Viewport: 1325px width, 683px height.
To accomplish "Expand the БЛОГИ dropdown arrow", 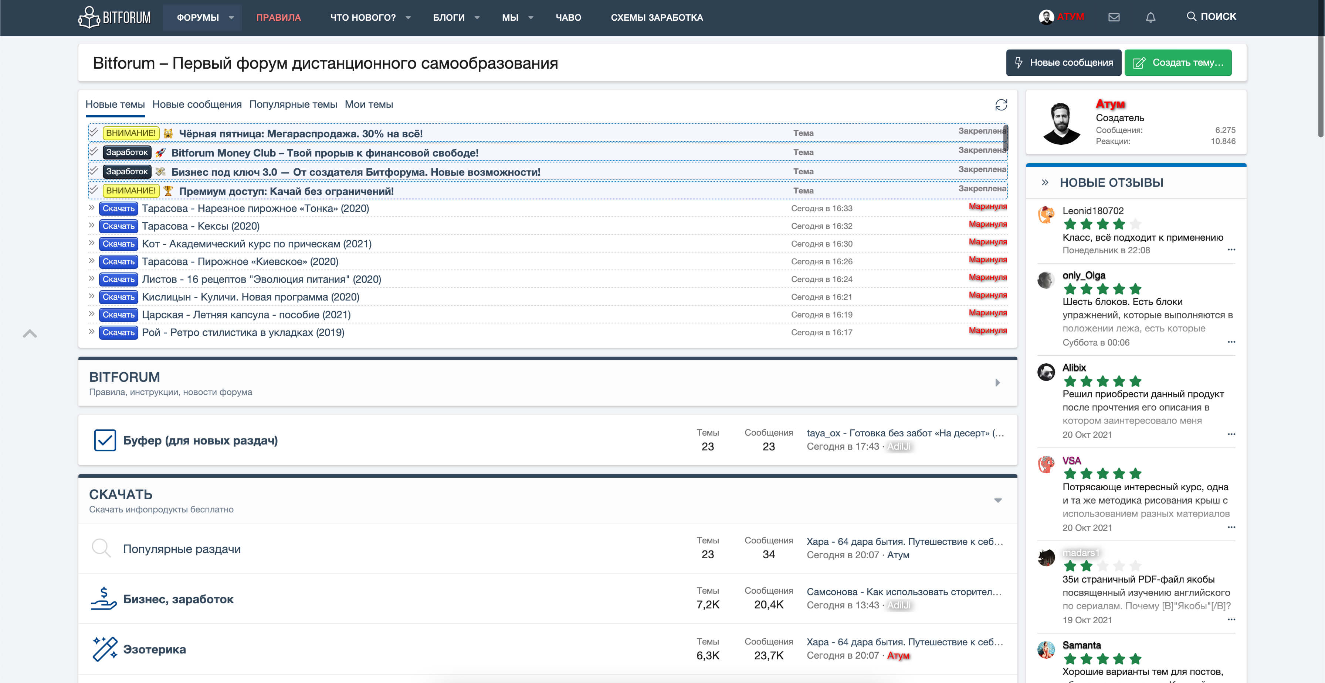I will pos(477,17).
